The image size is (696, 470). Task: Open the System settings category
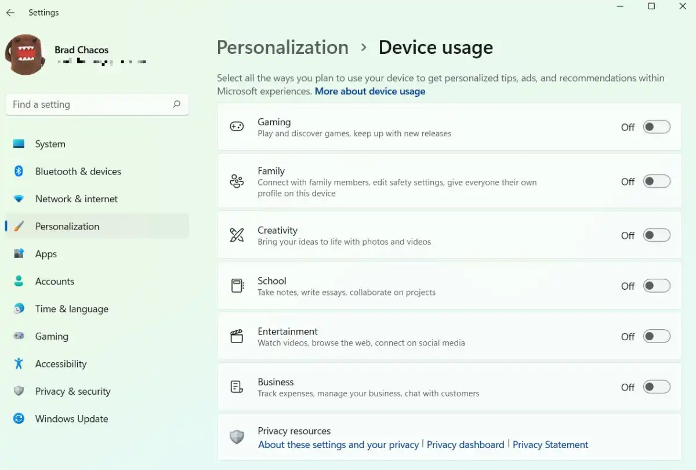(x=50, y=144)
